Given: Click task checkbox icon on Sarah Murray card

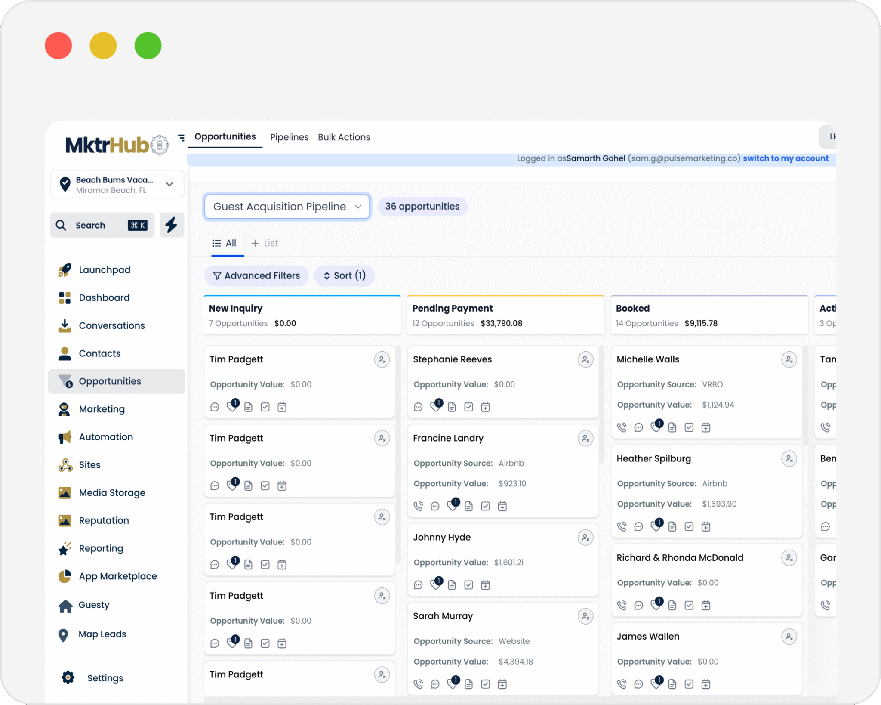Looking at the screenshot, I should click(x=486, y=684).
